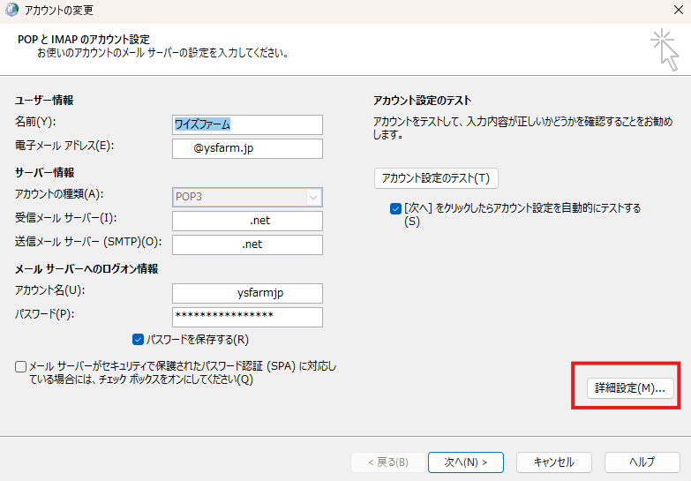
Task: Open help with the ヘルプ button
Action: pyautogui.click(x=642, y=462)
